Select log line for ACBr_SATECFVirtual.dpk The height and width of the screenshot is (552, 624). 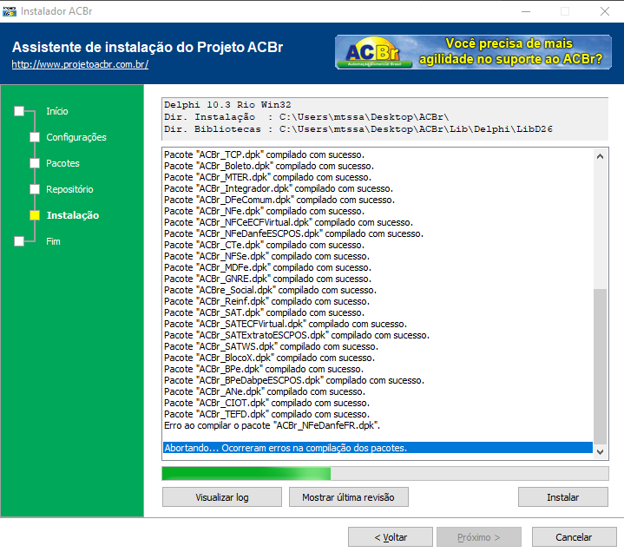(378, 324)
